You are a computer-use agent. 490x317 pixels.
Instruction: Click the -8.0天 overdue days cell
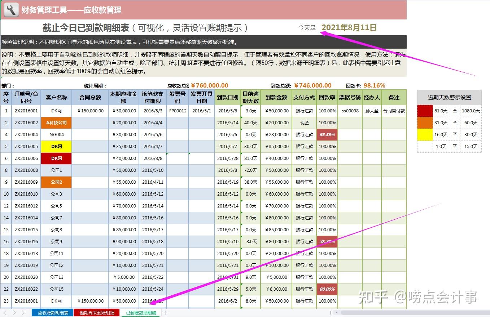pyautogui.click(x=250, y=241)
